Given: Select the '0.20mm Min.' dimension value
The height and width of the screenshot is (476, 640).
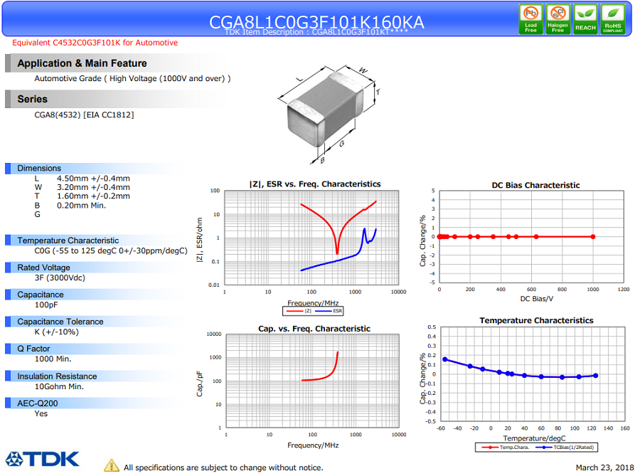Looking at the screenshot, I should point(81,206).
